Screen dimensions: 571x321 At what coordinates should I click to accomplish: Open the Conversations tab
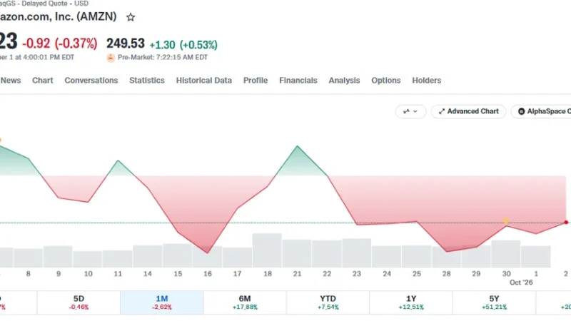[x=91, y=81]
